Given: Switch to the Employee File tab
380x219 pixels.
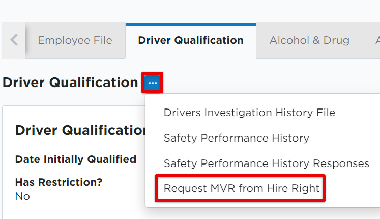Looking at the screenshot, I should pyautogui.click(x=75, y=40).
